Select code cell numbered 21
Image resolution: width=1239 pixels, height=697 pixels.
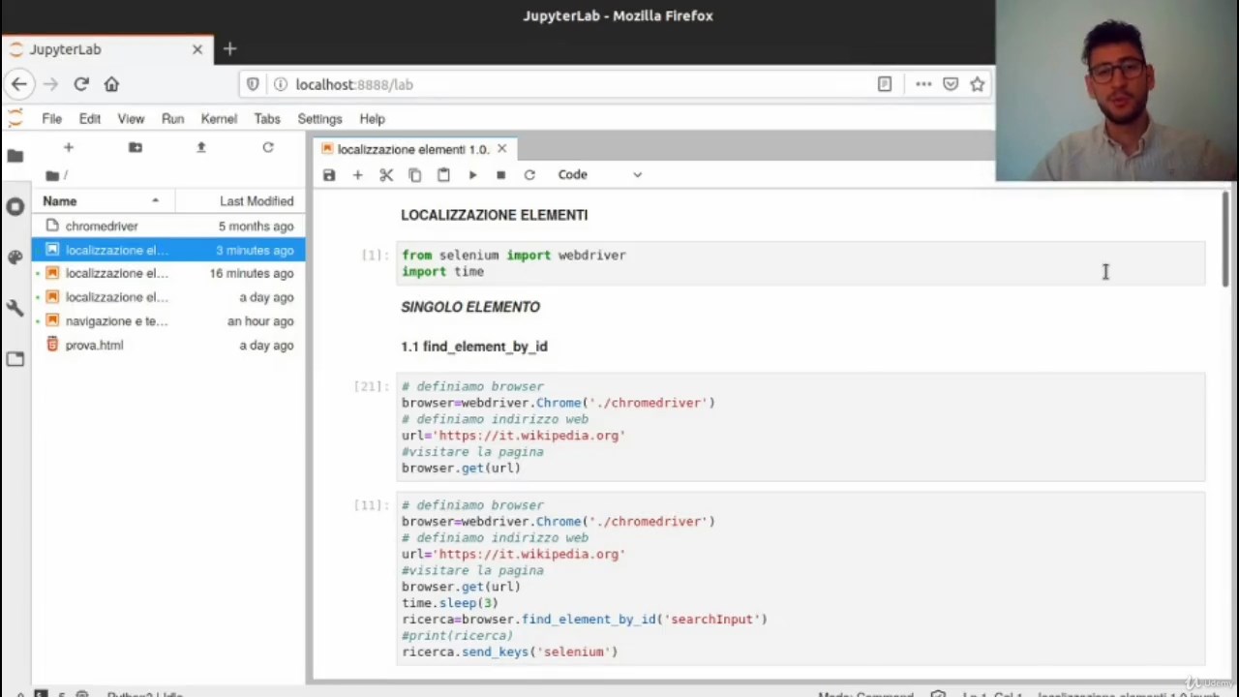pyautogui.click(x=801, y=427)
